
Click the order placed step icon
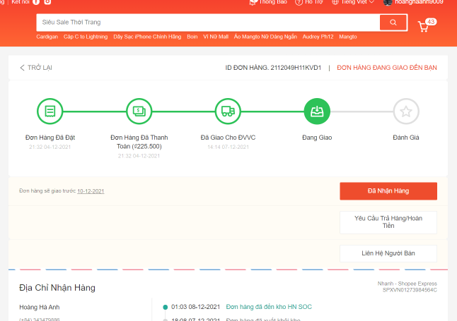coord(50,111)
